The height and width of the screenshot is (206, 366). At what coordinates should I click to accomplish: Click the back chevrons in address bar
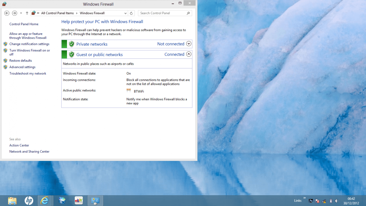pyautogui.click(x=38, y=13)
